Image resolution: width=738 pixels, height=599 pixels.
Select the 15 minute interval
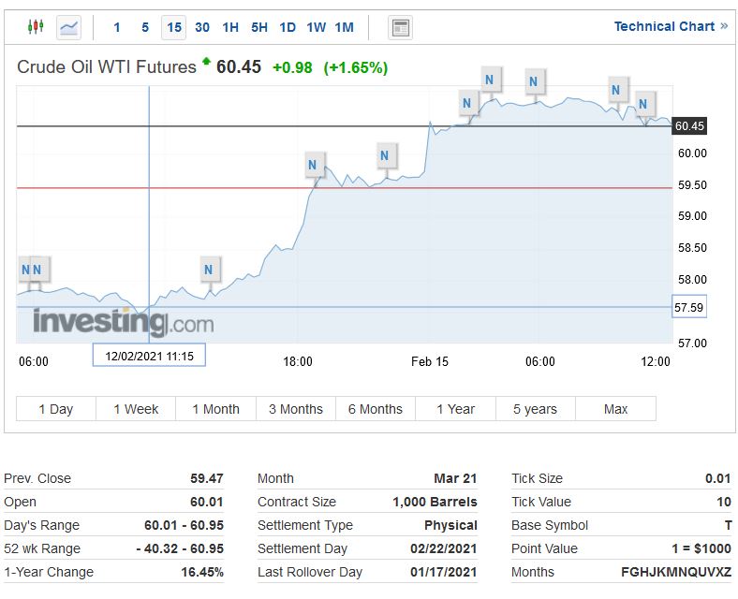pos(174,27)
